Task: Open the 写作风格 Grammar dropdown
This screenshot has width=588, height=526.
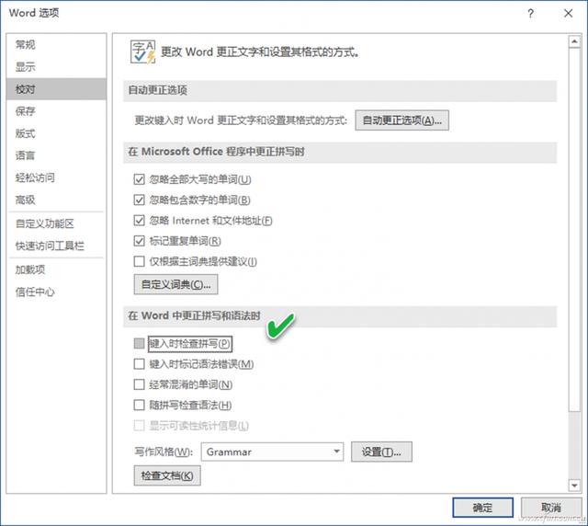Action: 272,452
